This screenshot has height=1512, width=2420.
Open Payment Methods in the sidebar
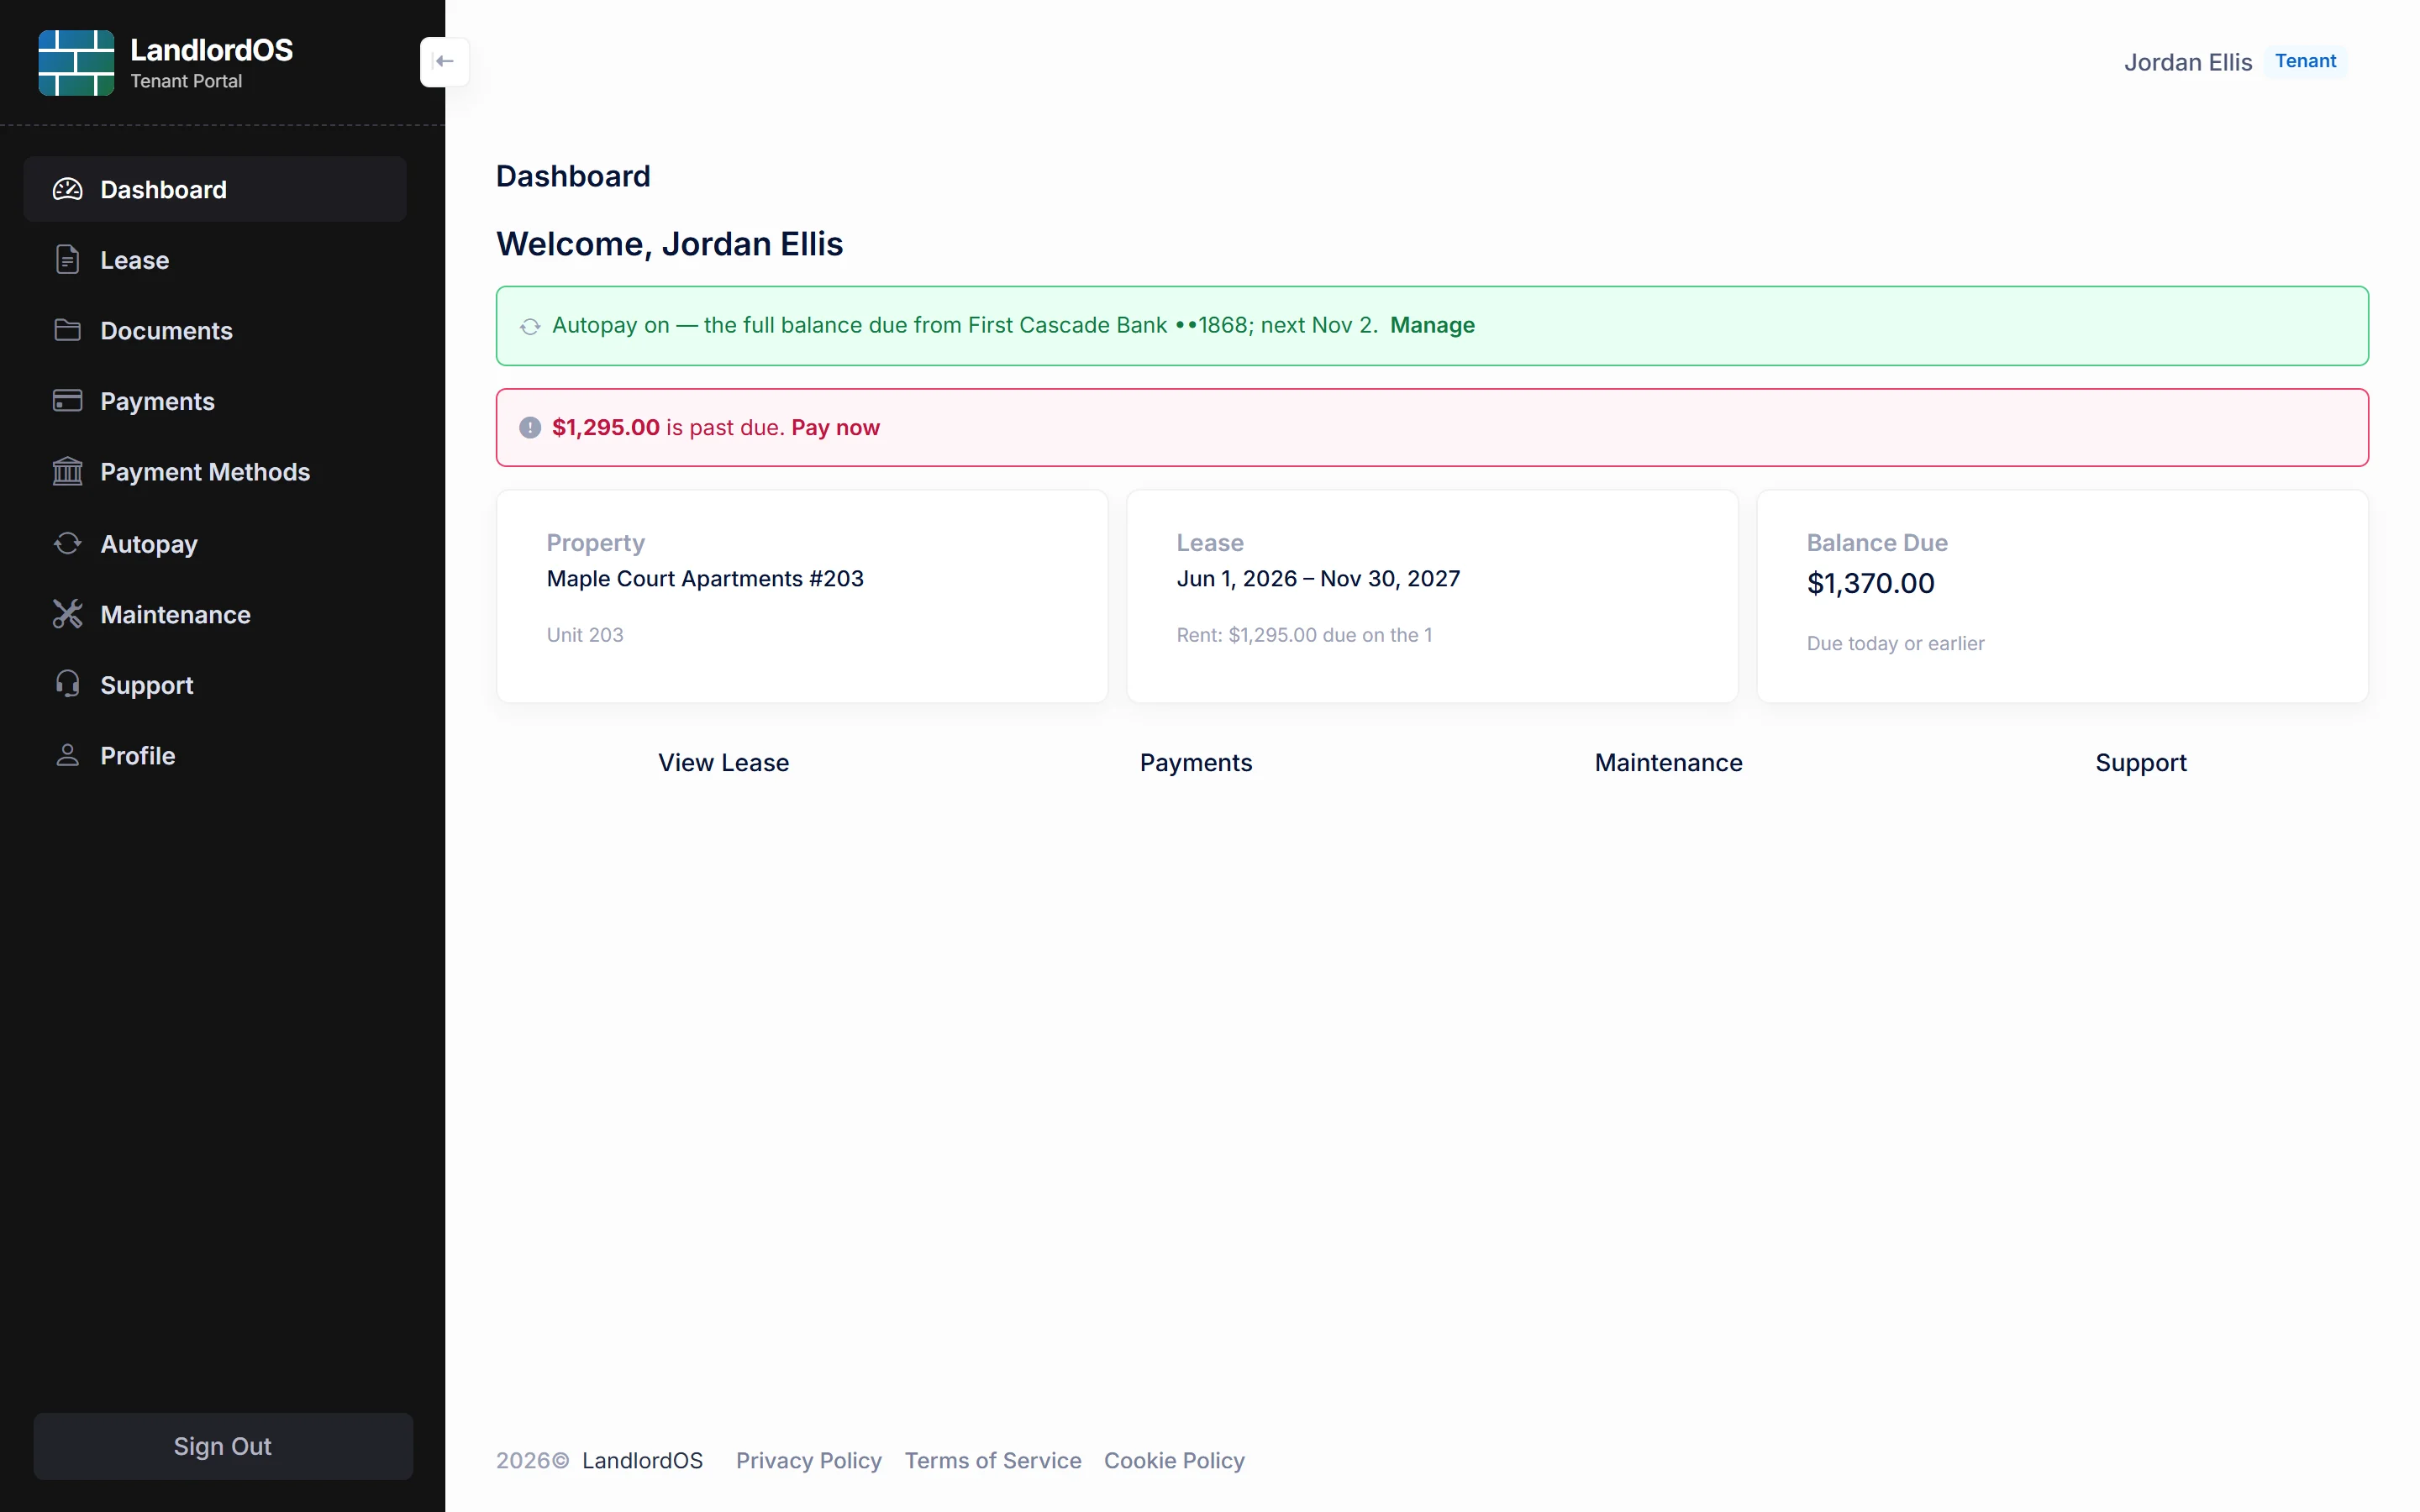(x=215, y=471)
